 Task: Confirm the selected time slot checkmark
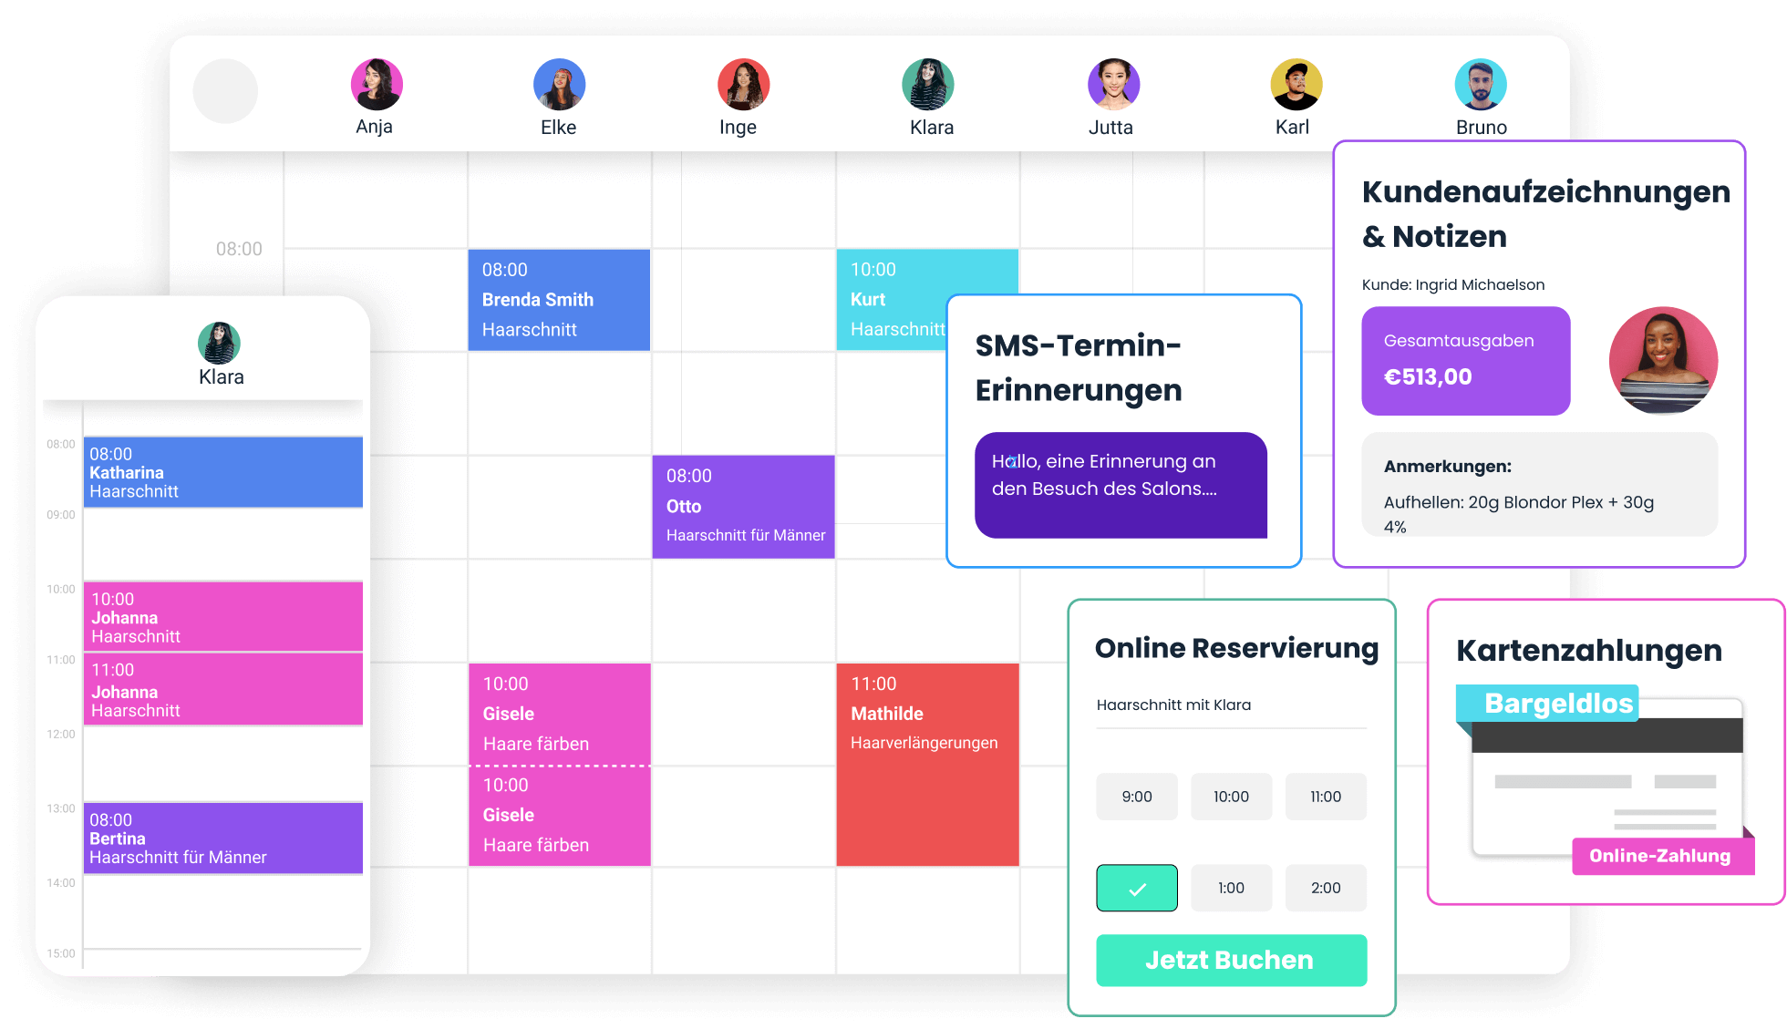click(x=1137, y=887)
